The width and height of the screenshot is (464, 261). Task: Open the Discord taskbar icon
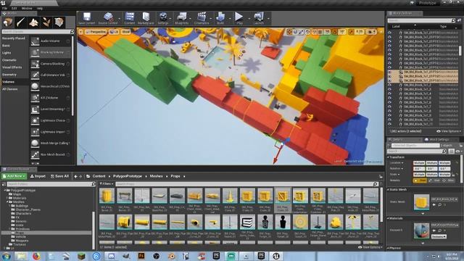point(111,256)
